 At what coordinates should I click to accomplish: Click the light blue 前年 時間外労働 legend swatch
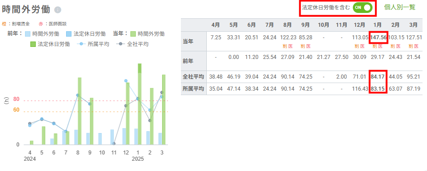click(x=28, y=34)
